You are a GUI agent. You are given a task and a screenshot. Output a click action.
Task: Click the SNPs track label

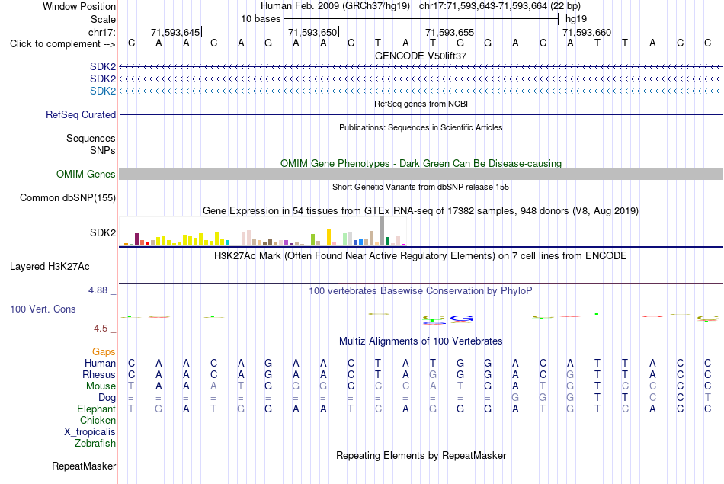click(x=103, y=151)
